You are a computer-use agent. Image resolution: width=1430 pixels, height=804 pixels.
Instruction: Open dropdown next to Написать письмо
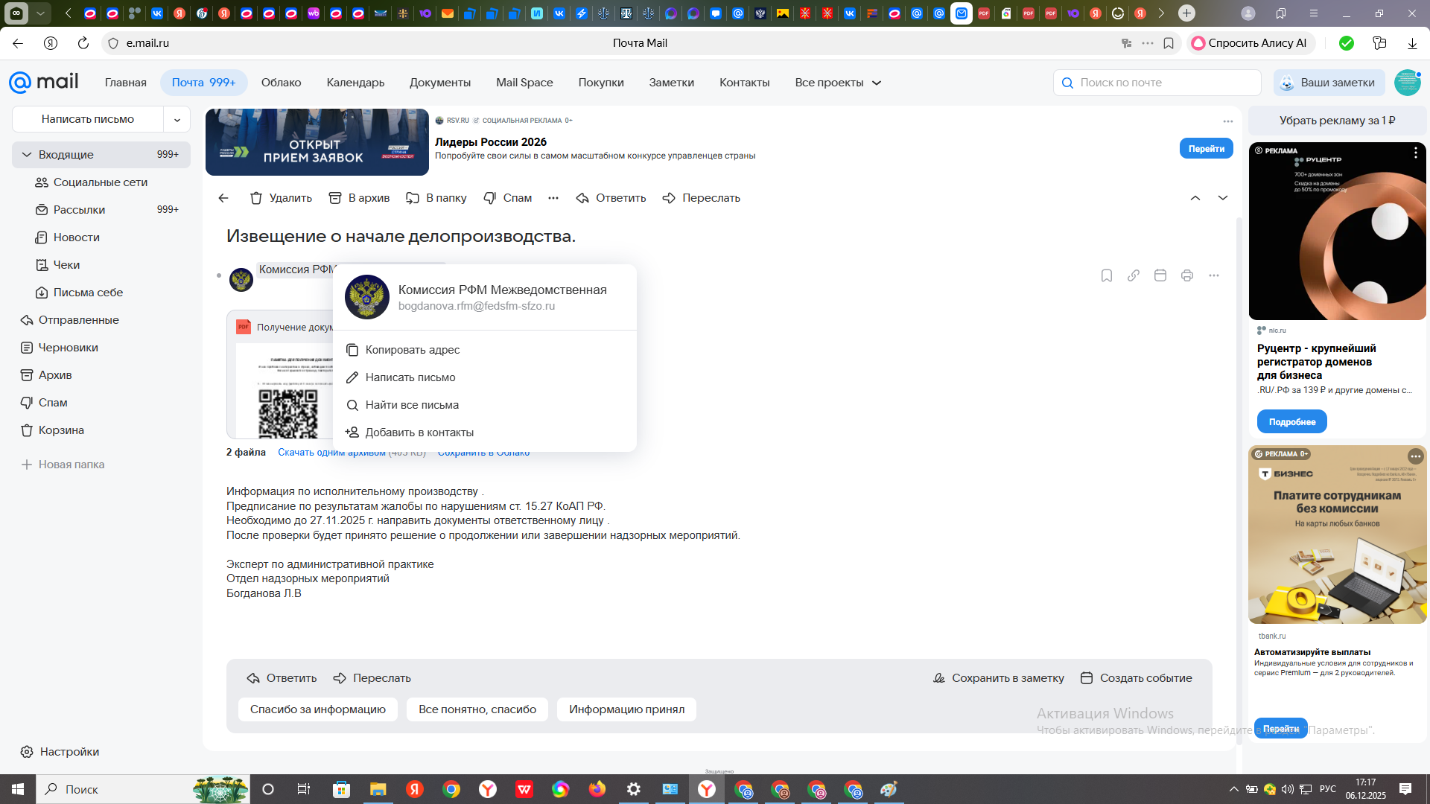(177, 119)
